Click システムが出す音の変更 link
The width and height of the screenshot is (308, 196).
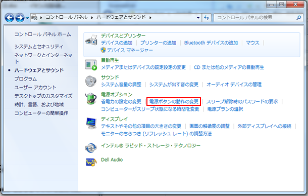coord(174,85)
